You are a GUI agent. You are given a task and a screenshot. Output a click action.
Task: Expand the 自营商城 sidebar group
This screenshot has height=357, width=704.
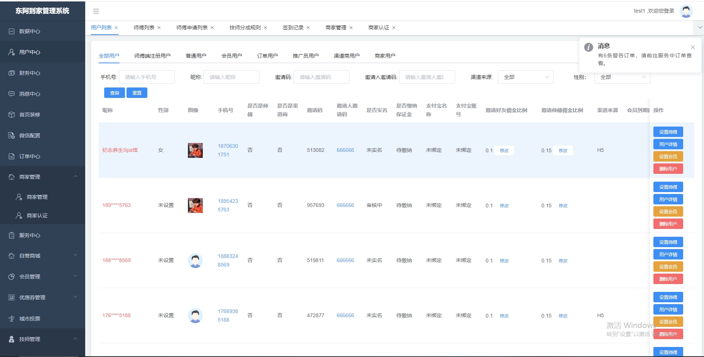(x=76, y=255)
